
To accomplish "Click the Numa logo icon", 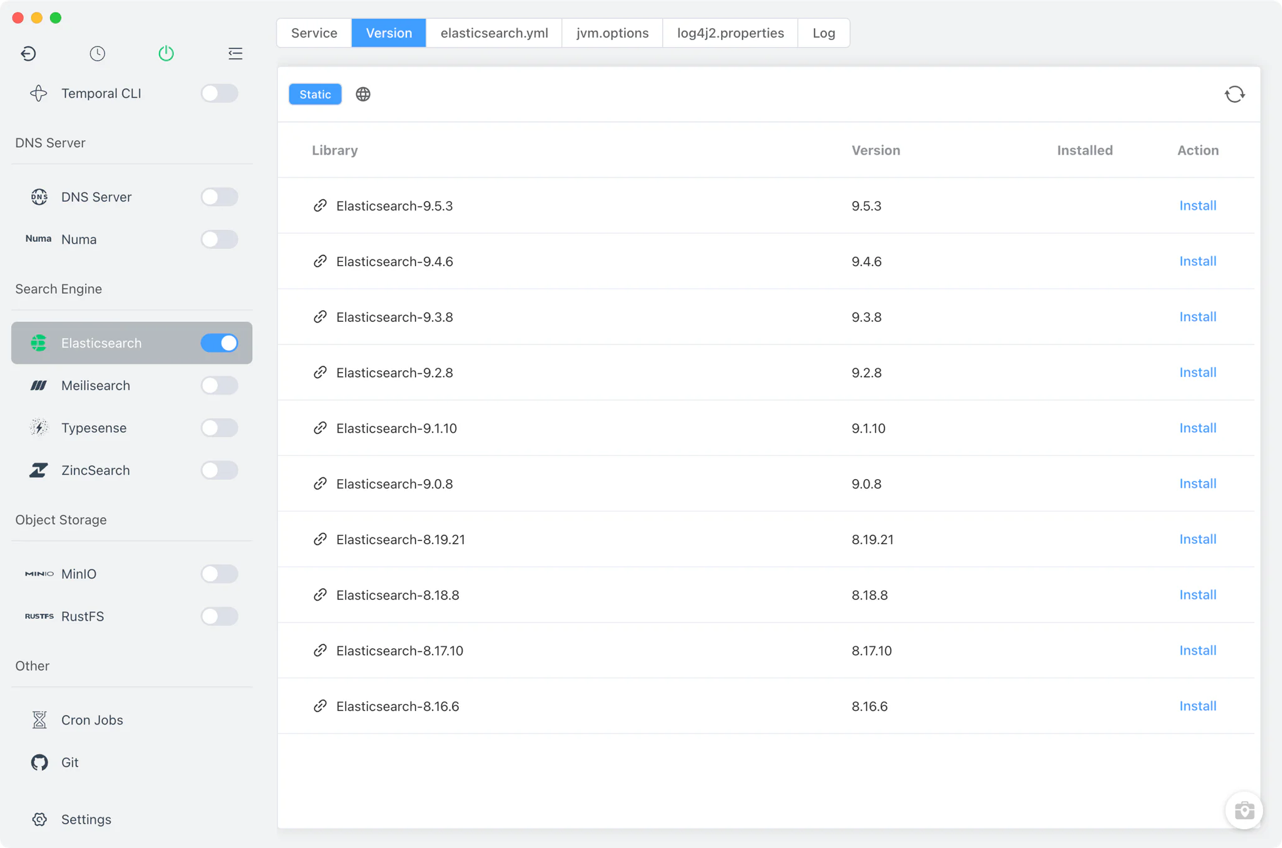I will (x=38, y=239).
